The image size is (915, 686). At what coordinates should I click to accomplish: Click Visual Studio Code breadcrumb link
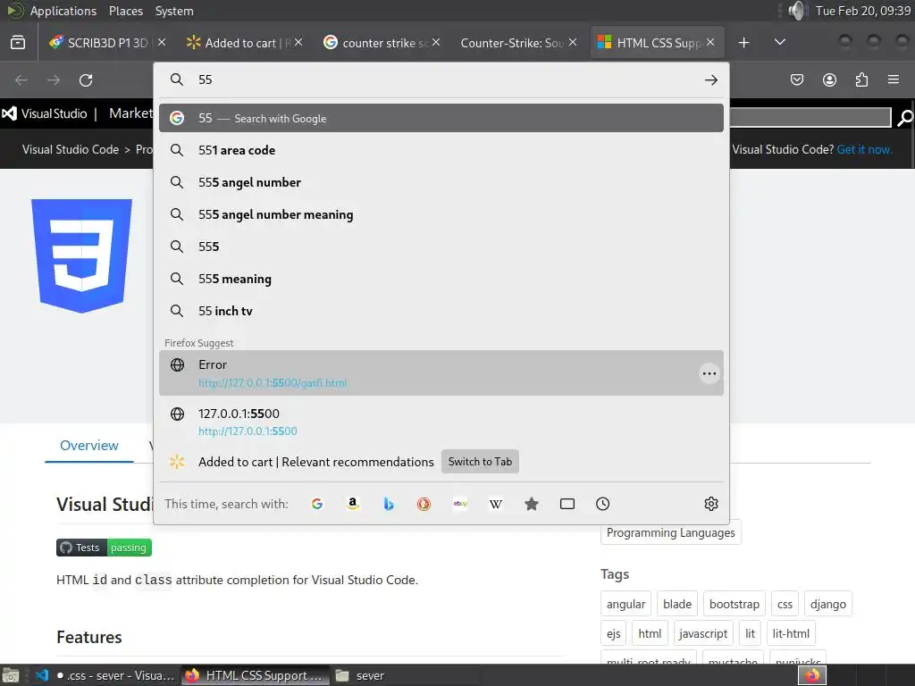(71, 149)
